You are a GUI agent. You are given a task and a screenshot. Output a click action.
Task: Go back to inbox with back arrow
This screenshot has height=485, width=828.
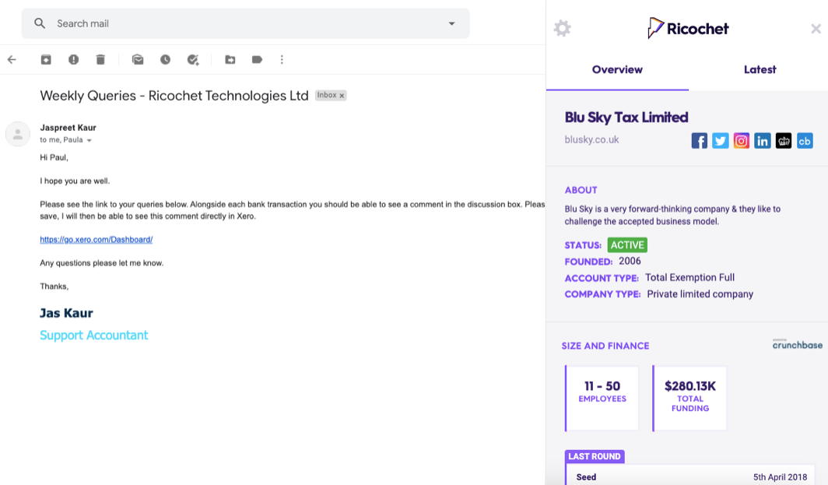click(x=12, y=60)
